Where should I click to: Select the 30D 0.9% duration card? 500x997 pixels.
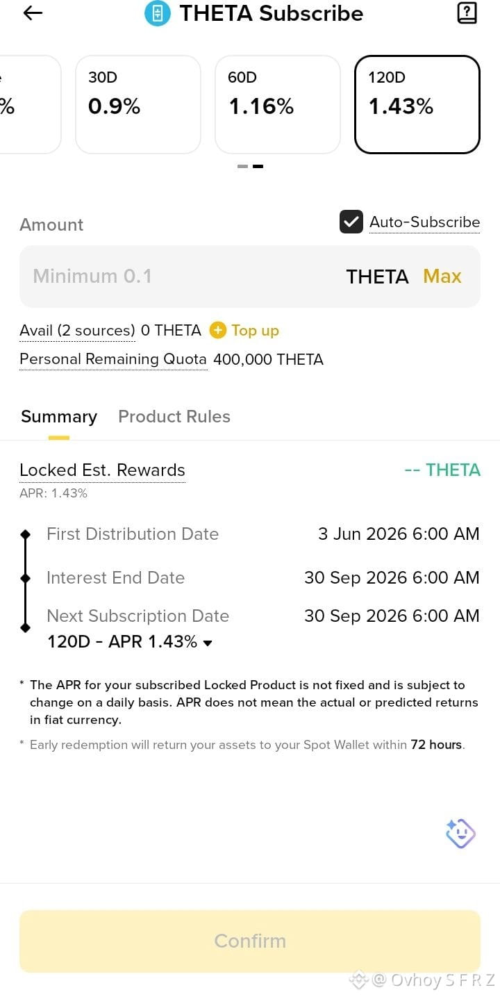click(x=138, y=104)
